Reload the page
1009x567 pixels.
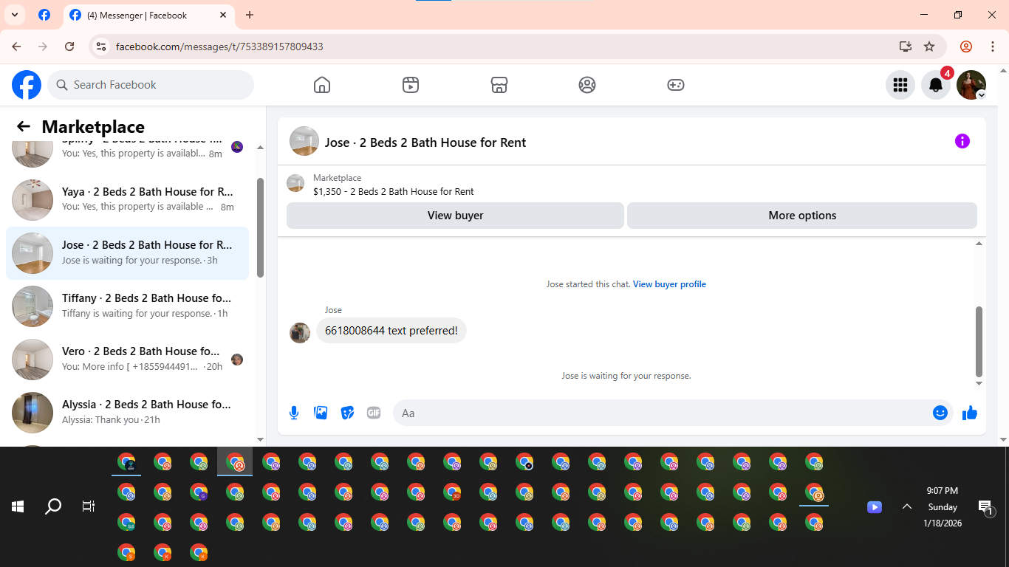pyautogui.click(x=69, y=47)
